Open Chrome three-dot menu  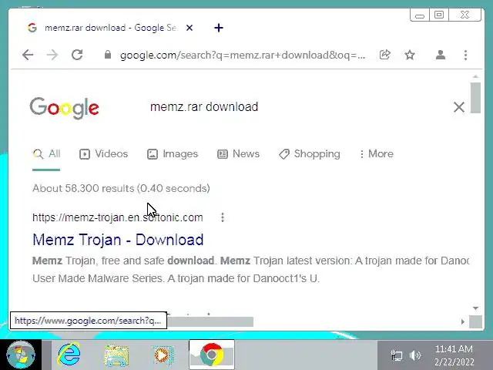465,55
